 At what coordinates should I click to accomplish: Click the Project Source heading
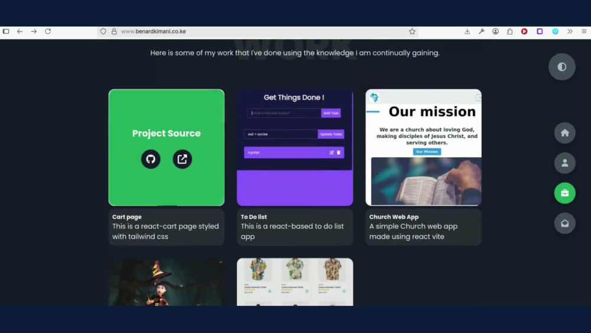coord(166,133)
